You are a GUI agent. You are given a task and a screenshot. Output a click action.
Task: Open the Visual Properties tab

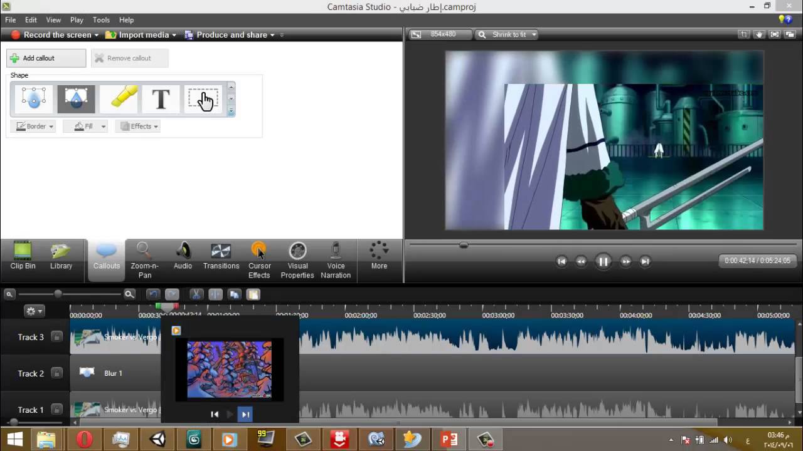(297, 260)
